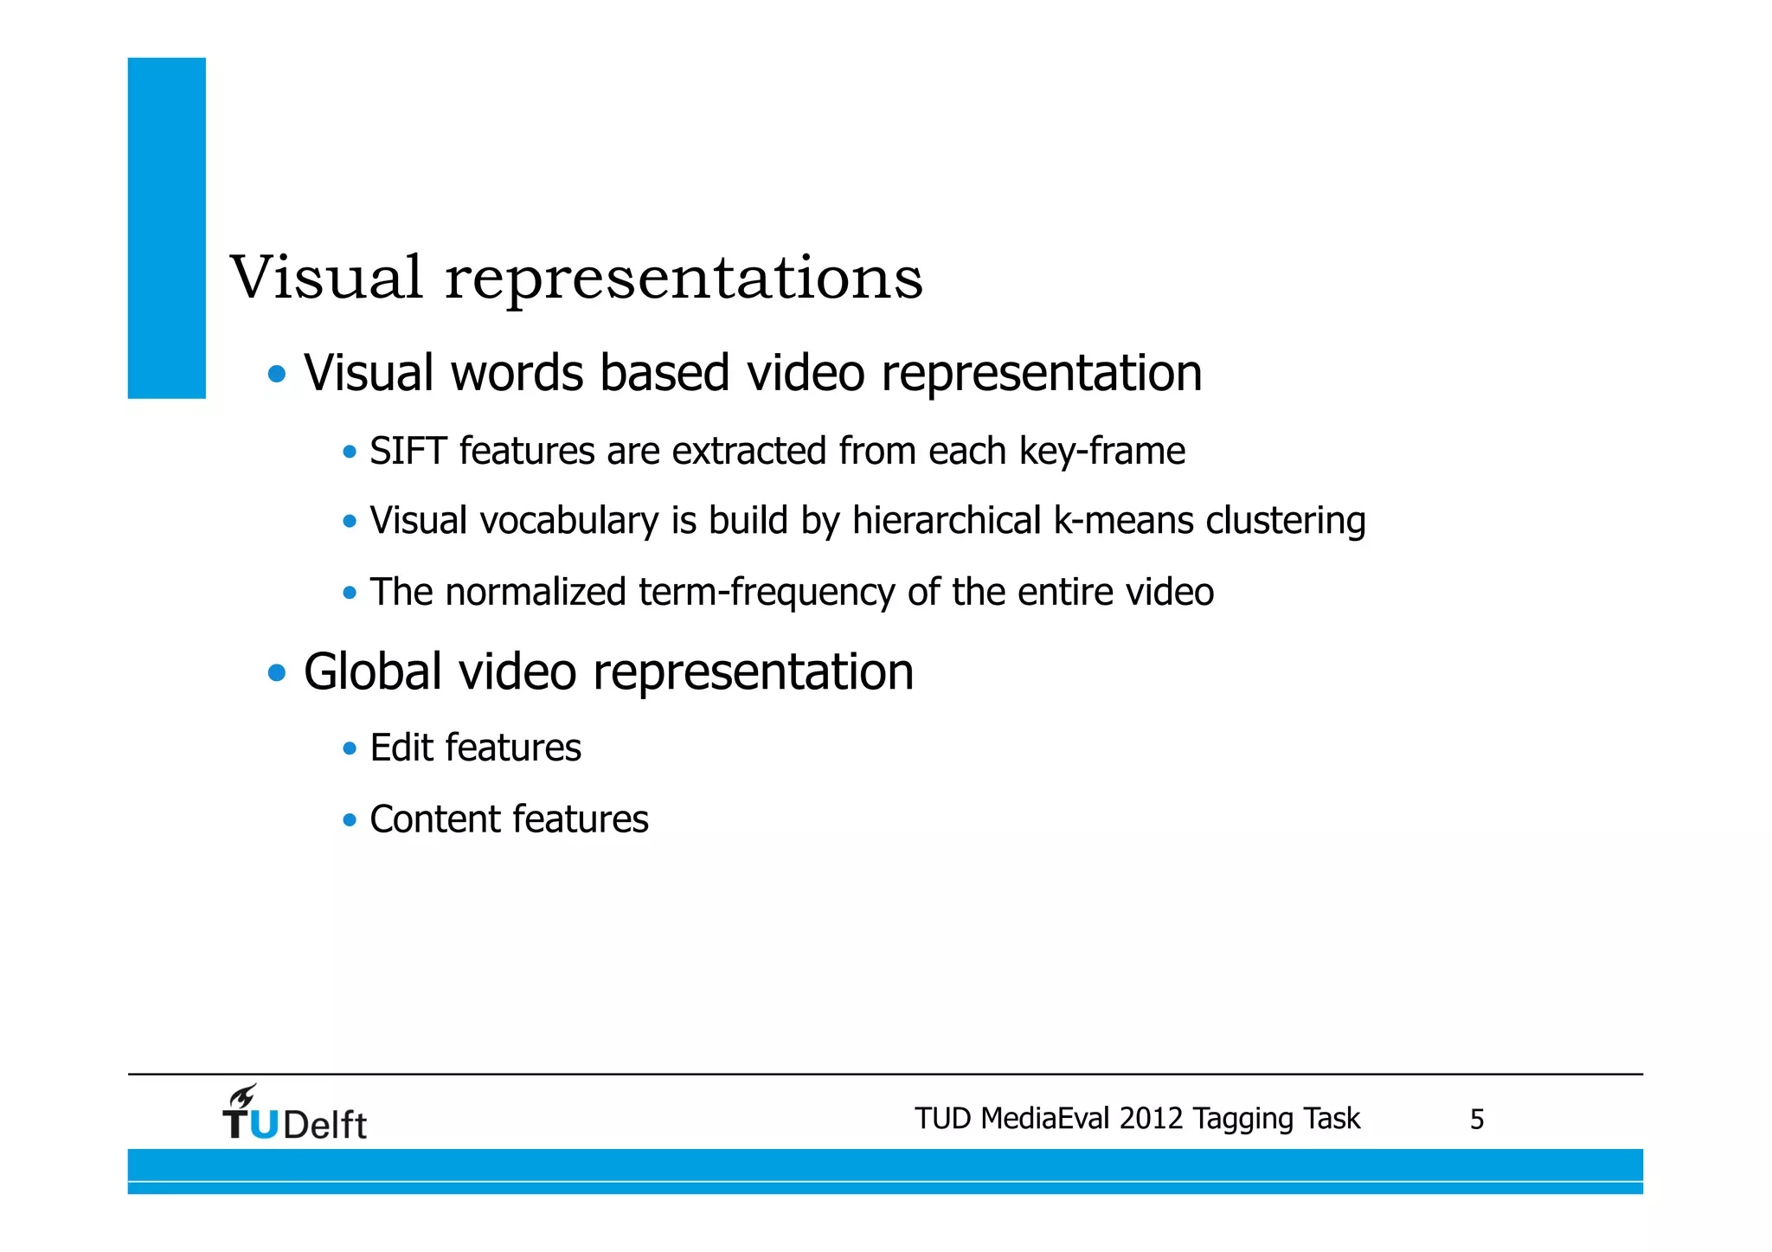The width and height of the screenshot is (1772, 1252).
Task: Click the 'Edit features' sub-bullet
Action: [475, 748]
